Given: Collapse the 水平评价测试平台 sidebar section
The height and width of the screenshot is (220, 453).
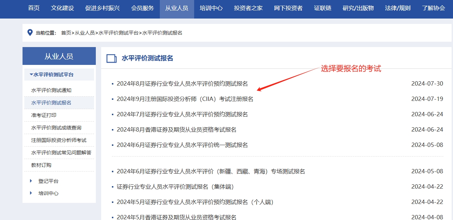Looking at the screenshot, I should pyautogui.click(x=51, y=75).
